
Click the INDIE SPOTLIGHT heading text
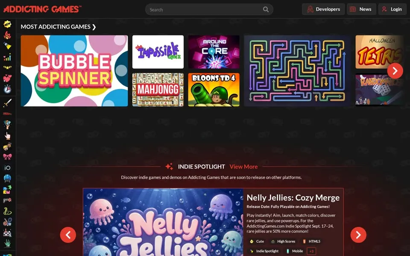click(201, 166)
